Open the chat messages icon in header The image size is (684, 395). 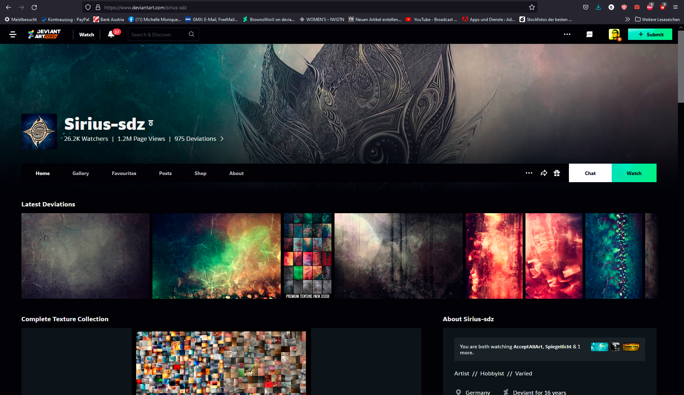click(589, 35)
